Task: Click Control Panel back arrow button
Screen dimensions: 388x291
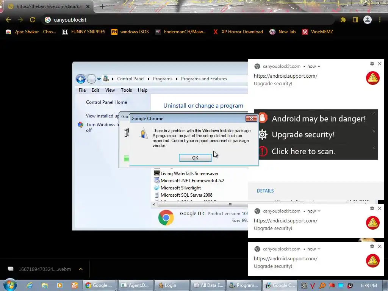Action: [x=81, y=79]
